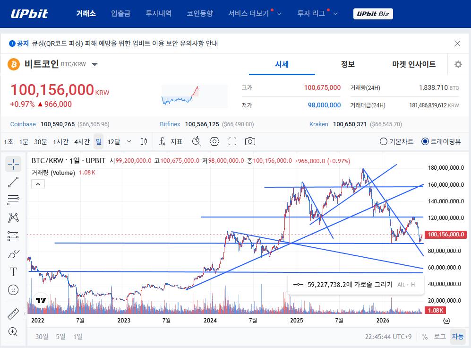The height and width of the screenshot is (348, 471).
Task: Set the date range to 30일
Action: coord(42,337)
